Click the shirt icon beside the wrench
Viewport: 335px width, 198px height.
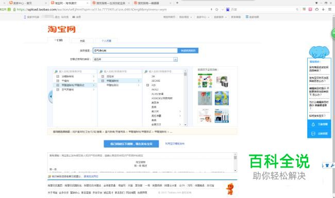click(x=327, y=166)
